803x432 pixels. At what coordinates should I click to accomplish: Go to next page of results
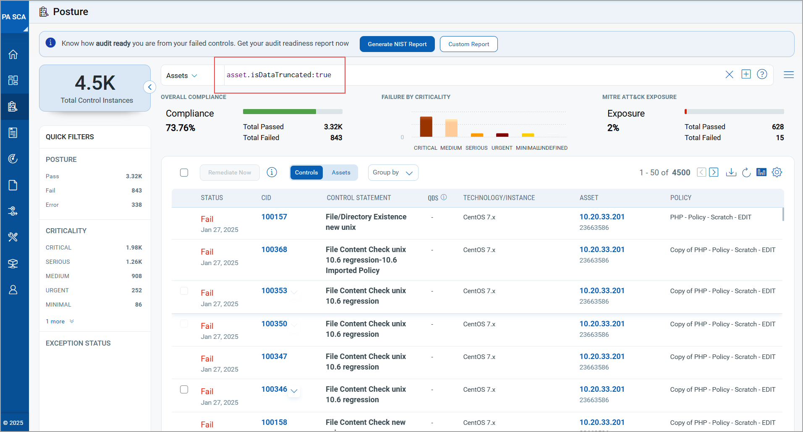(x=714, y=172)
